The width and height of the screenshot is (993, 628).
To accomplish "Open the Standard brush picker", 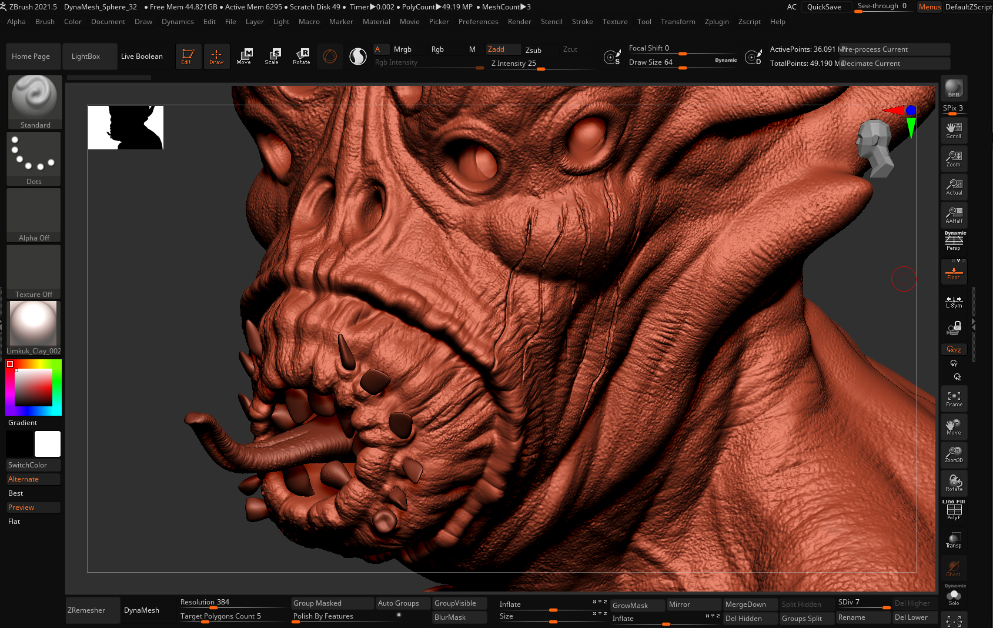I will 35,102.
